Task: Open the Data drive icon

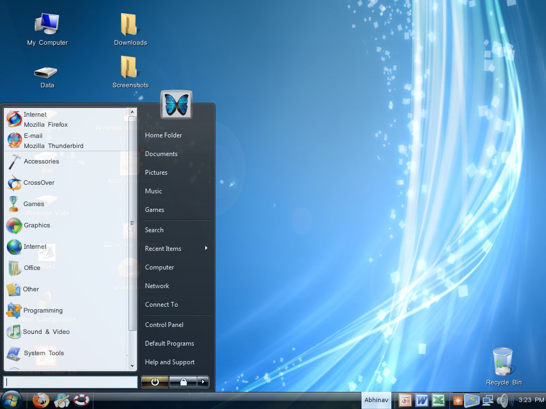Action: pos(47,77)
